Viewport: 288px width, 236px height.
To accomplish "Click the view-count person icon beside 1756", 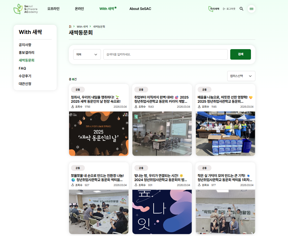I will pyautogui.click(x=72, y=107).
